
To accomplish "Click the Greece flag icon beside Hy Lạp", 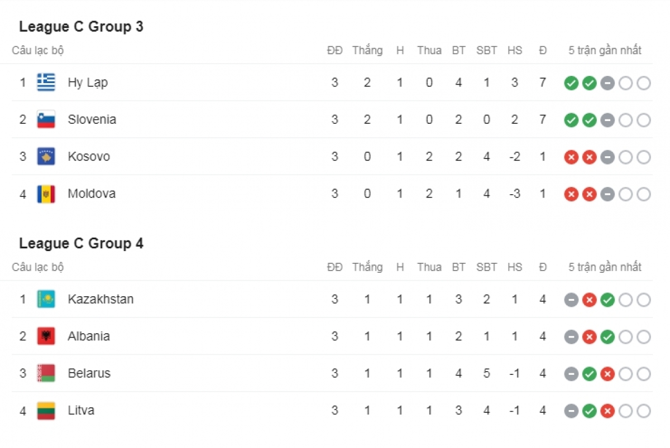I will pos(46,83).
